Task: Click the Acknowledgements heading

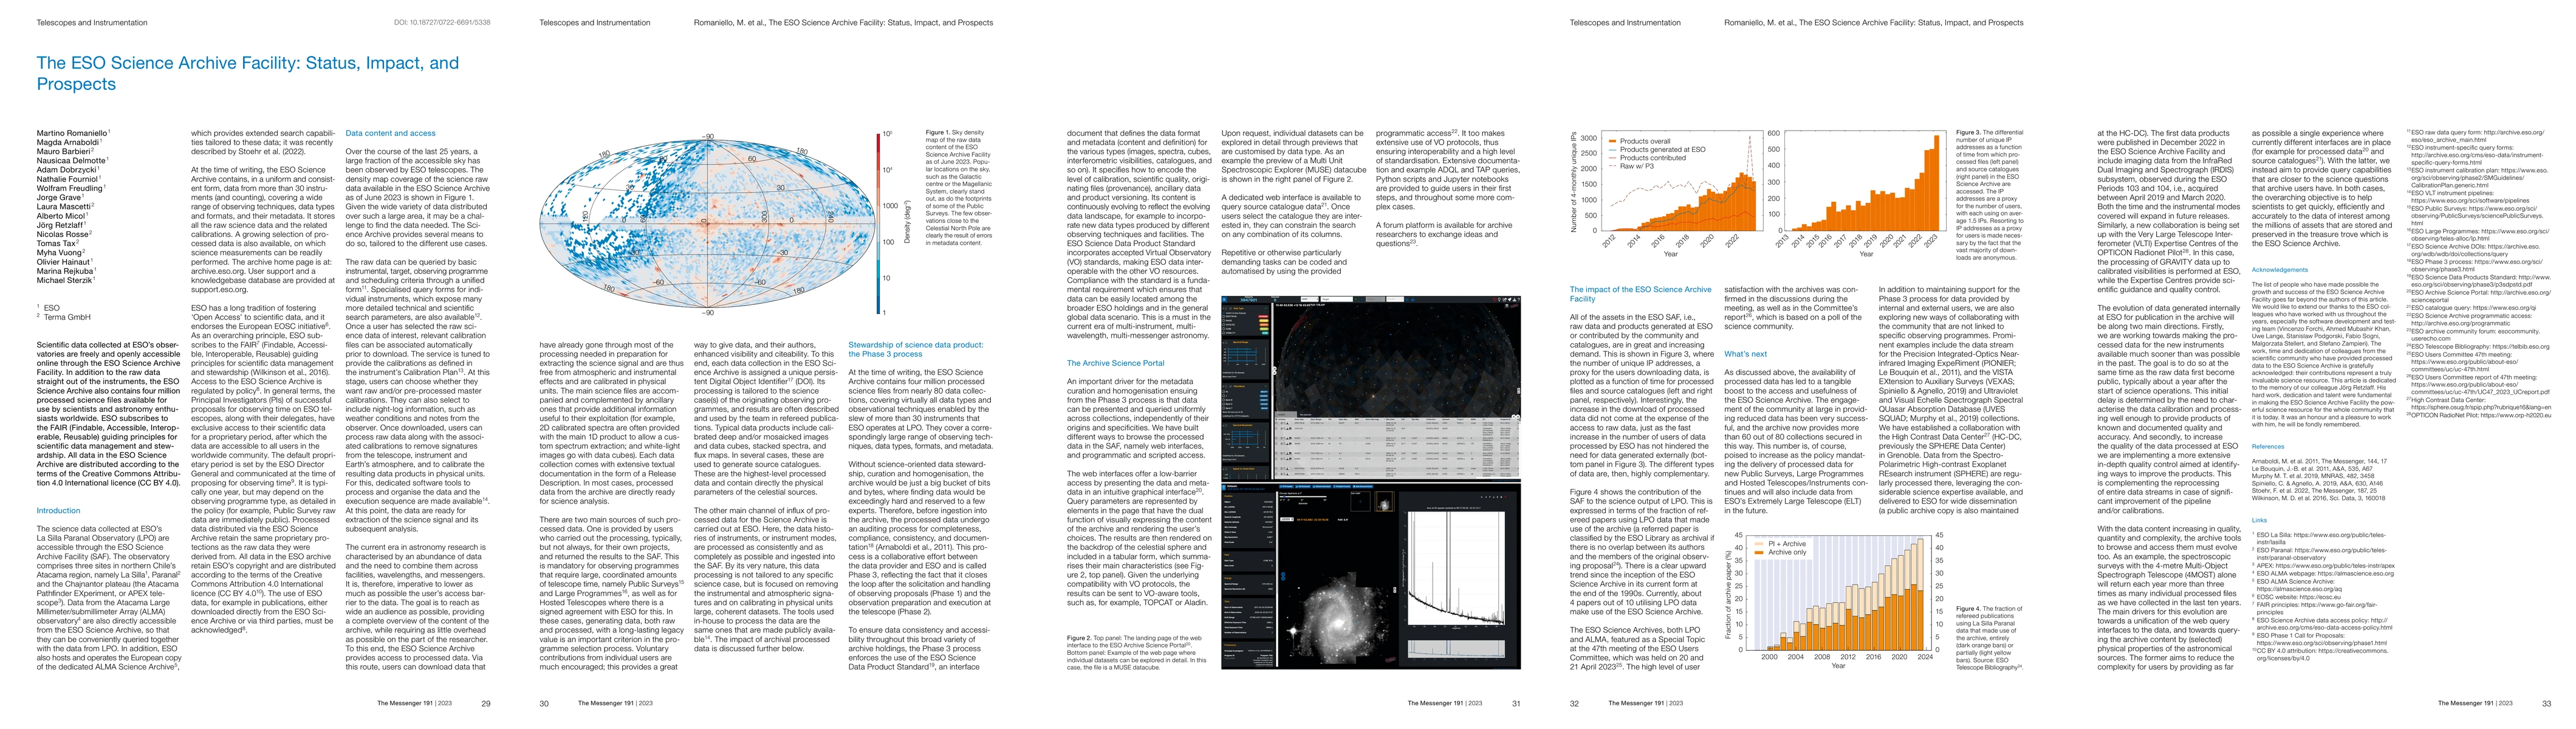Action: click(2279, 270)
